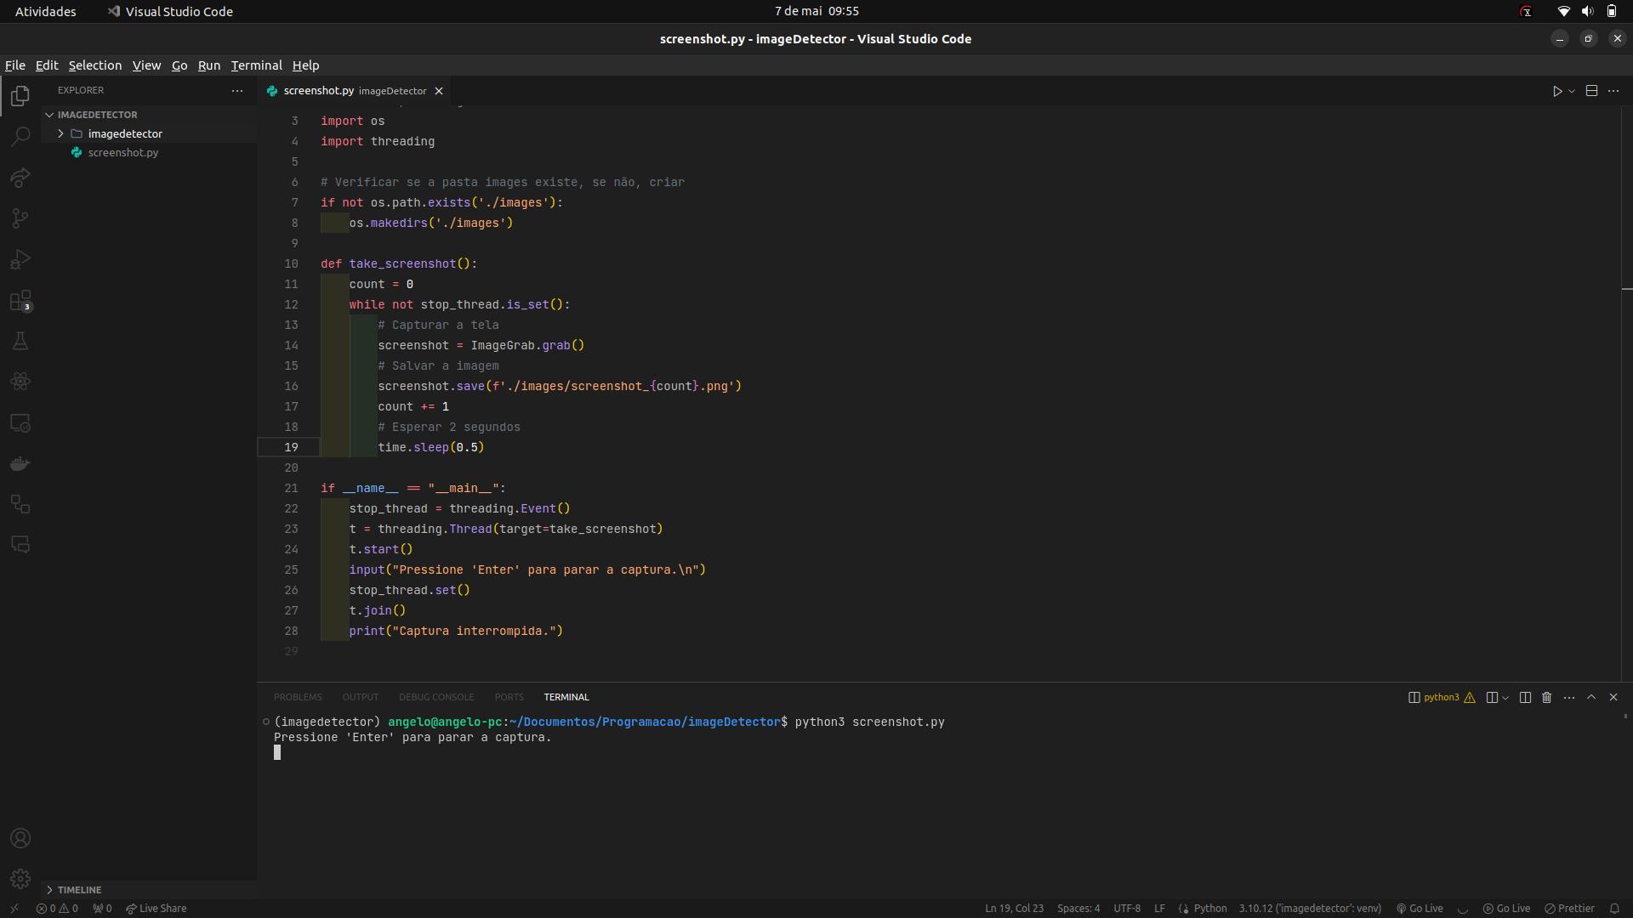This screenshot has width=1633, height=918.
Task: Open the Remote Explorer view
Action: pos(20,423)
